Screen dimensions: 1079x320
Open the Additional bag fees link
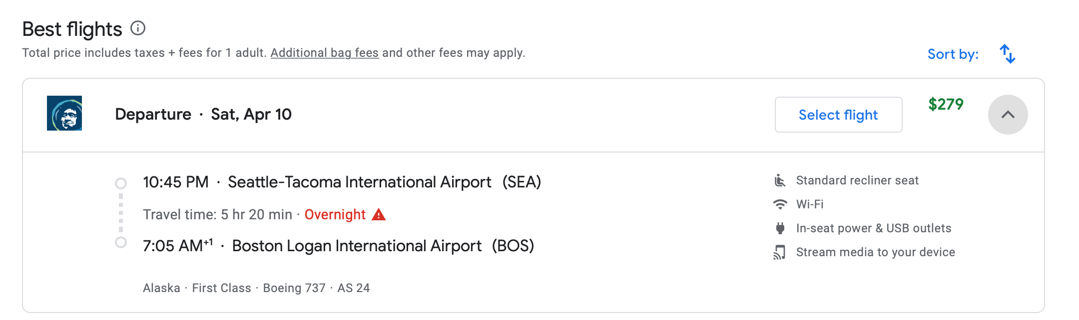pyautogui.click(x=325, y=52)
